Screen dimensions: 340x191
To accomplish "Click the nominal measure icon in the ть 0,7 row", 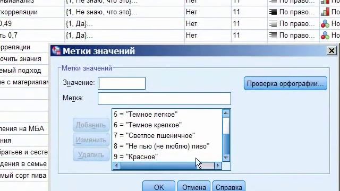I will [325, 36].
